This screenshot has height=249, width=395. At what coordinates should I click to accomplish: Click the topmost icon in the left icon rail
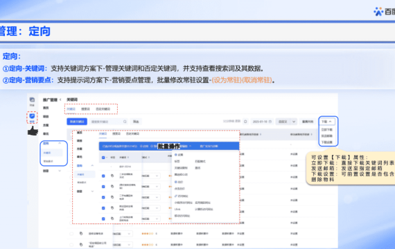(x=32, y=100)
